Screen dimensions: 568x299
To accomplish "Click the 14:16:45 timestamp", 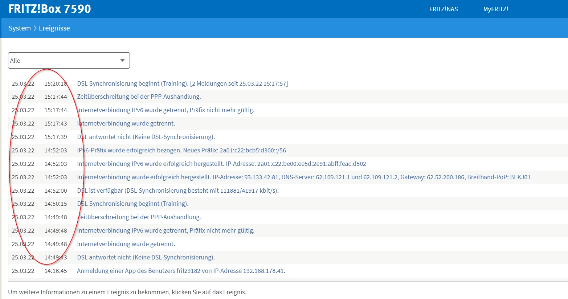I will [56, 271].
